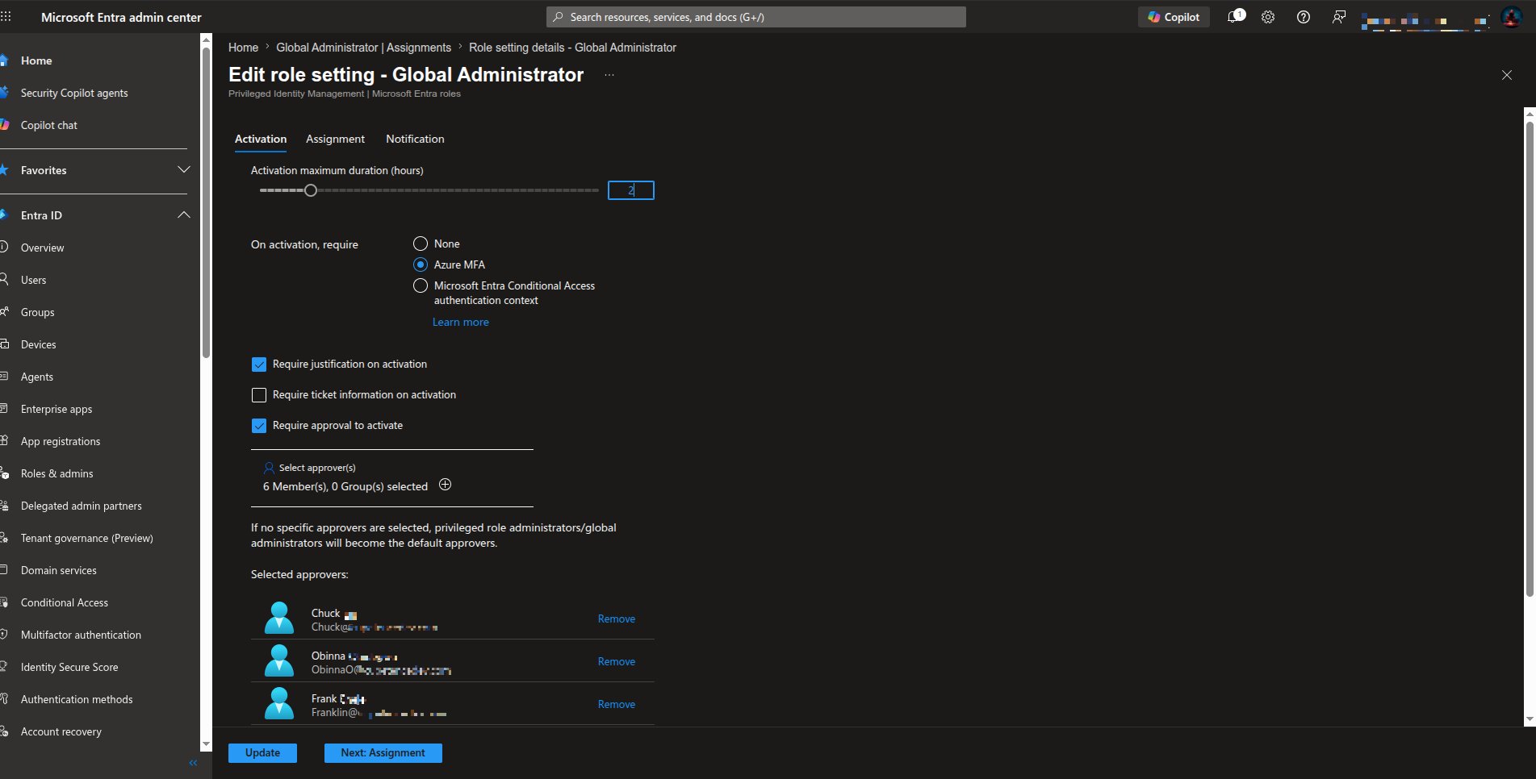The image size is (1536, 779).
Task: Click the Update button
Action: pyautogui.click(x=262, y=752)
